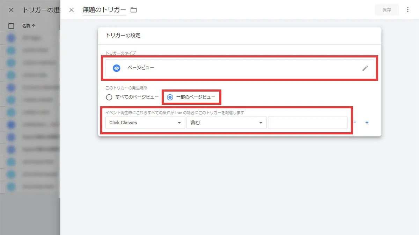Close the trigger editor with the X icon
Image resolution: width=419 pixels, height=235 pixels.
pyautogui.click(x=72, y=10)
